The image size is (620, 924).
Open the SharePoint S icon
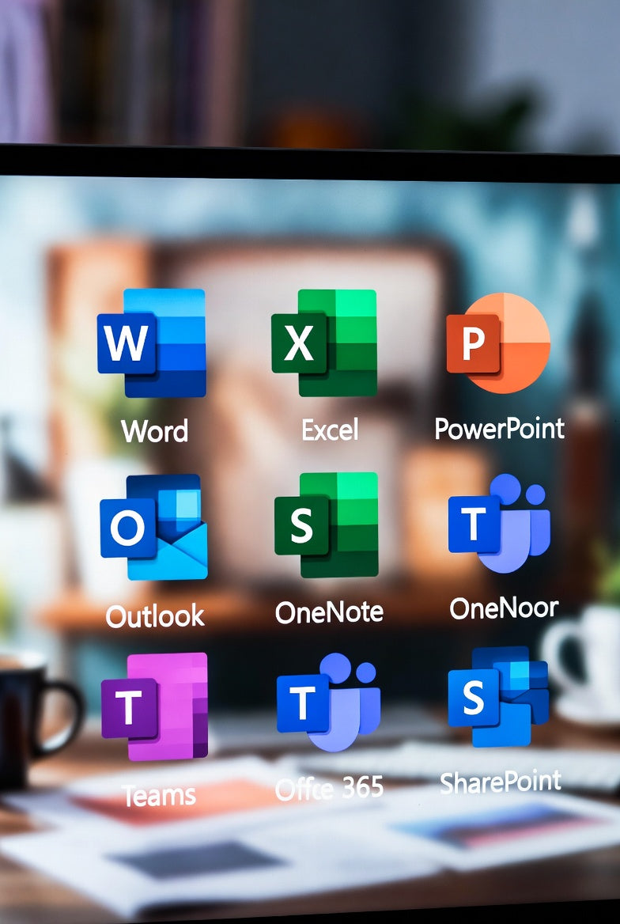tap(498, 697)
